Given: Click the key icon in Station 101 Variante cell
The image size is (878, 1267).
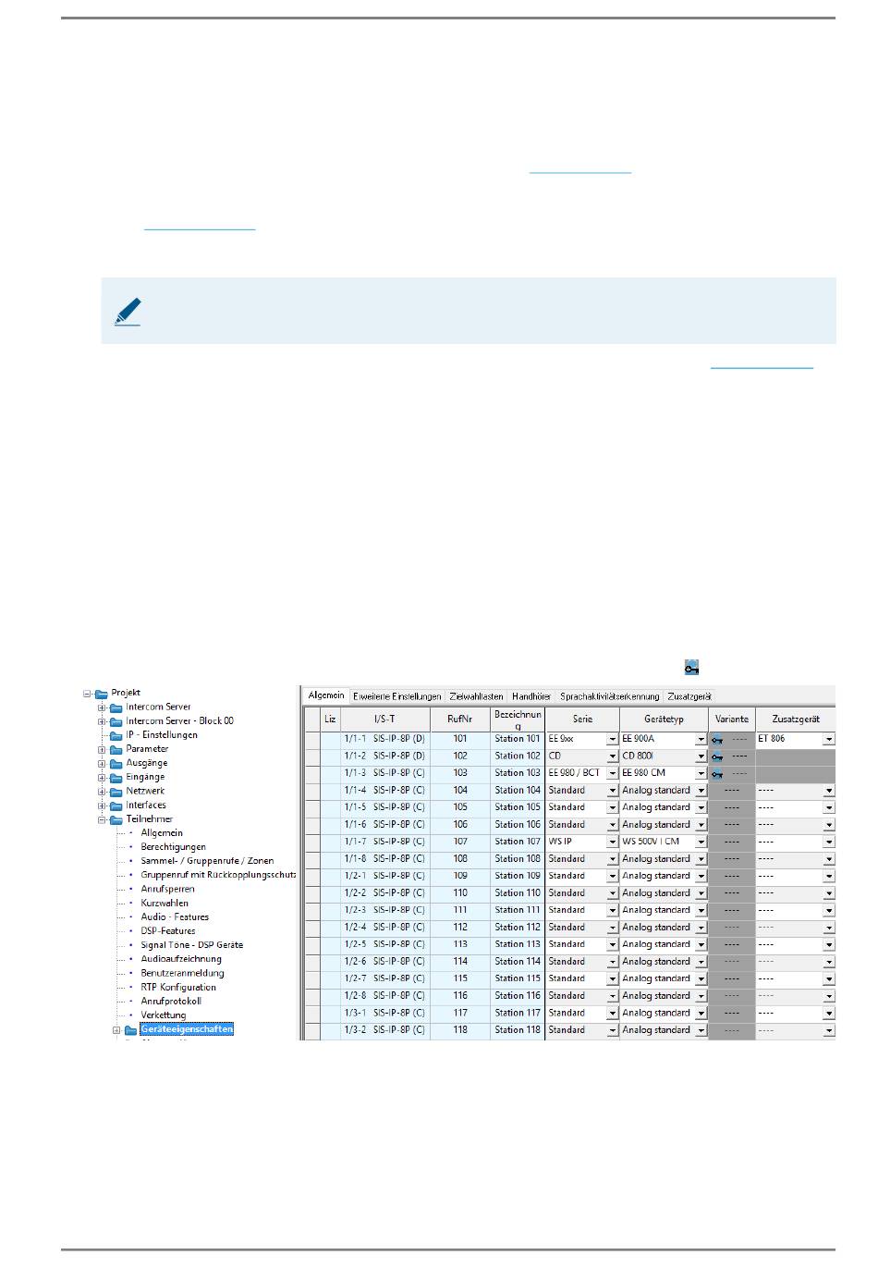Looking at the screenshot, I should pos(716,740).
